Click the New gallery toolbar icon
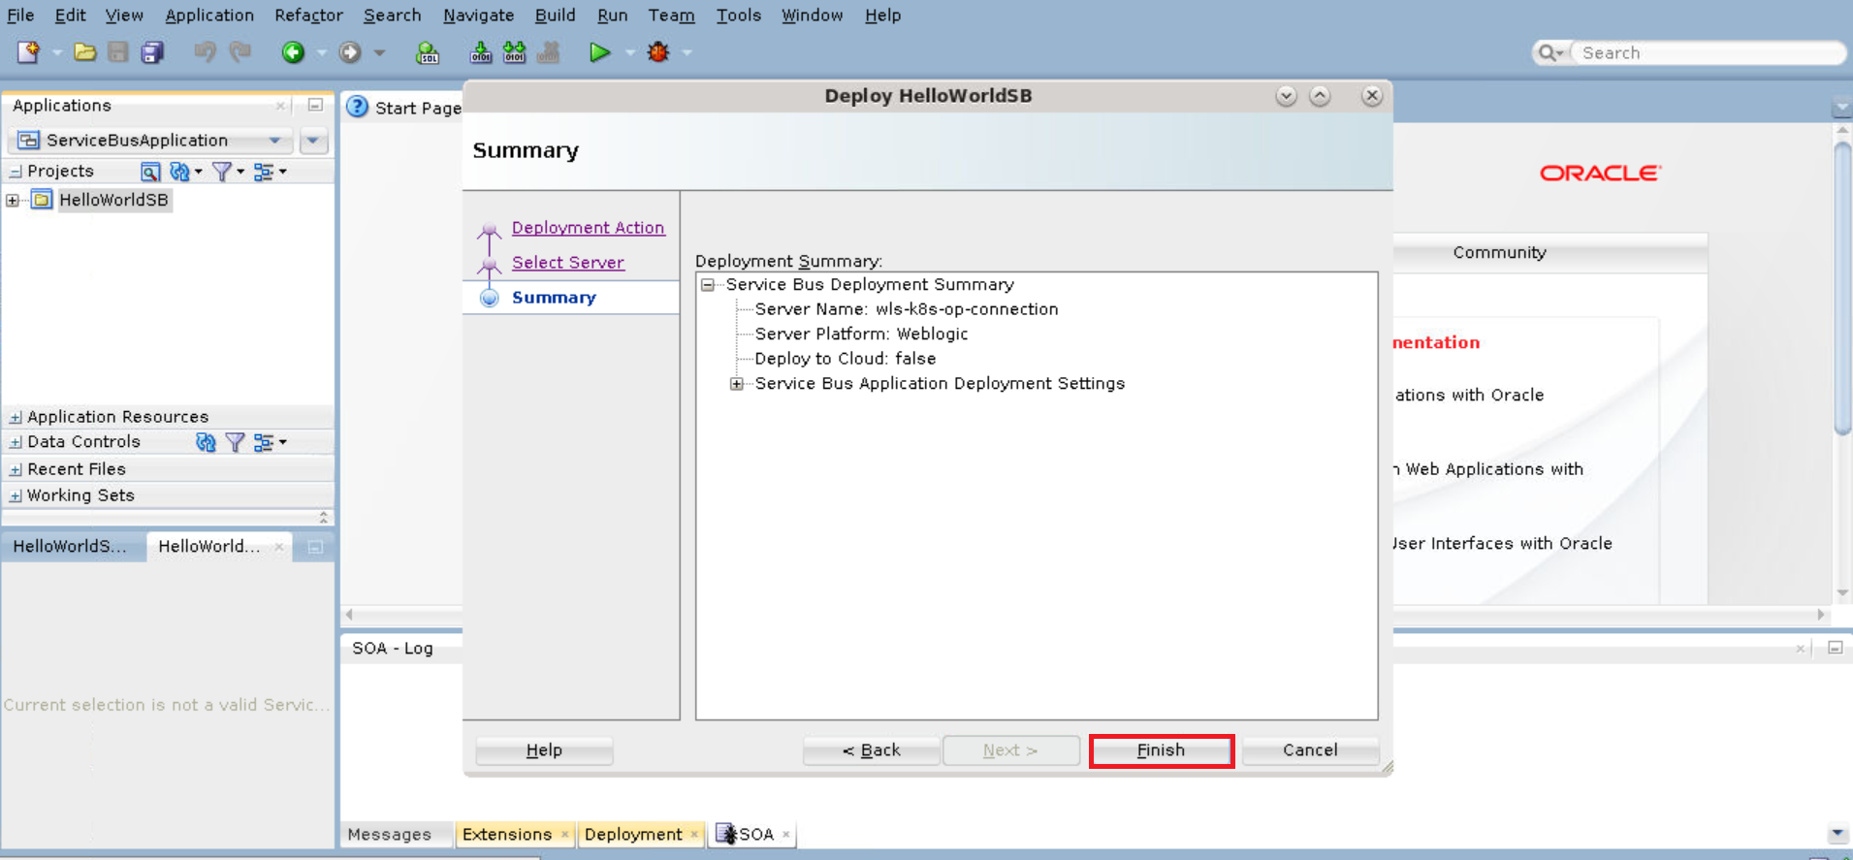Image resolution: width=1853 pixels, height=860 pixels. click(28, 52)
